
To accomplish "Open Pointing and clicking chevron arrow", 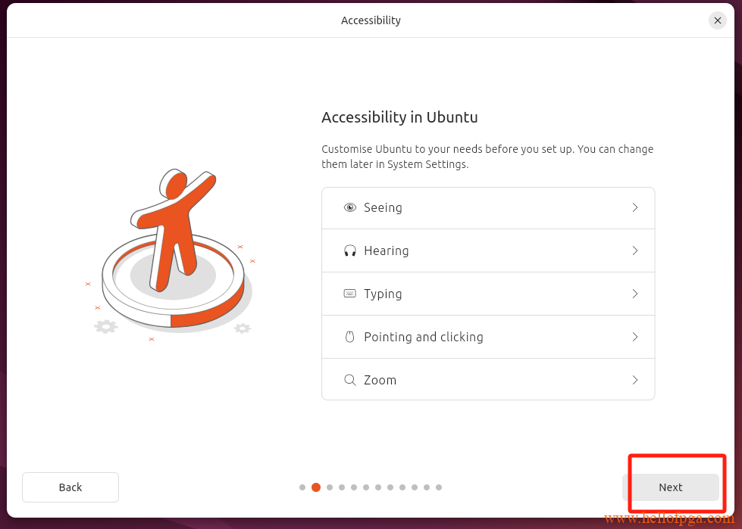I will pyautogui.click(x=635, y=337).
